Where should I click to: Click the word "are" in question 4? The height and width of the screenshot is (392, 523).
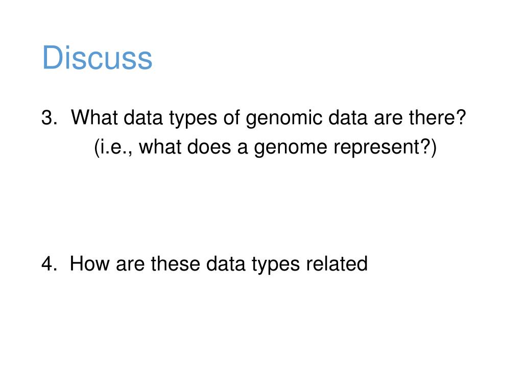coord(130,265)
